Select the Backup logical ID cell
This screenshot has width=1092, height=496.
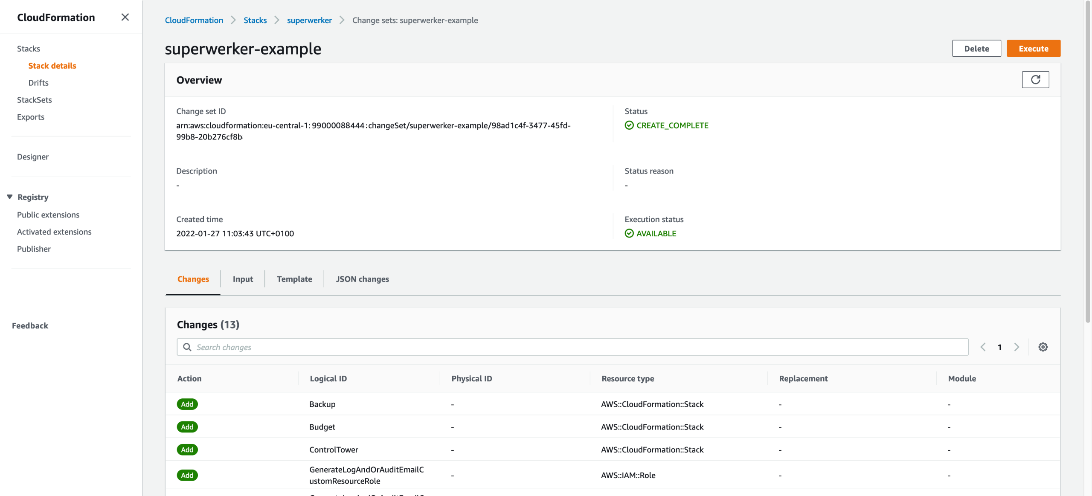tap(322, 404)
